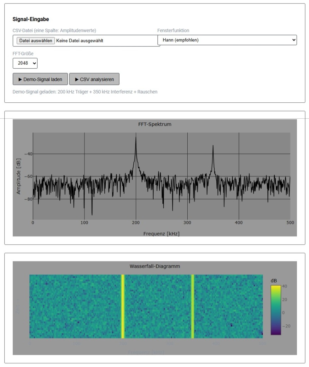Click the 100 tick on FFT frequency axis
Screen dimensions: 309x367
point(84,223)
